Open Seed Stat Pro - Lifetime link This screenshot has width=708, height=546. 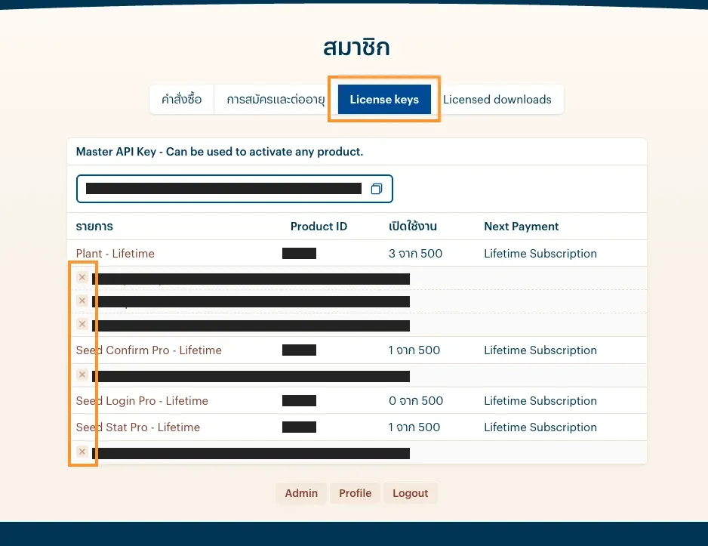tap(137, 427)
